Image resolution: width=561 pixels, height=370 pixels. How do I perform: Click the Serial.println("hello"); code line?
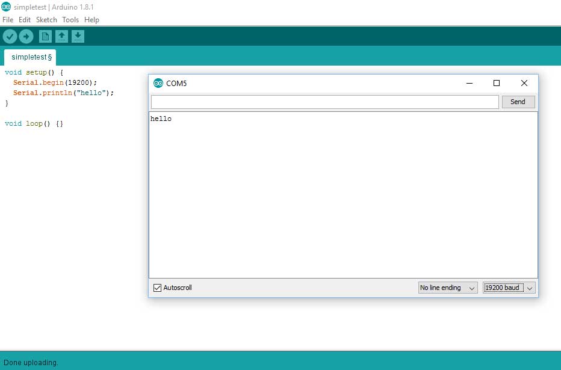pos(63,93)
